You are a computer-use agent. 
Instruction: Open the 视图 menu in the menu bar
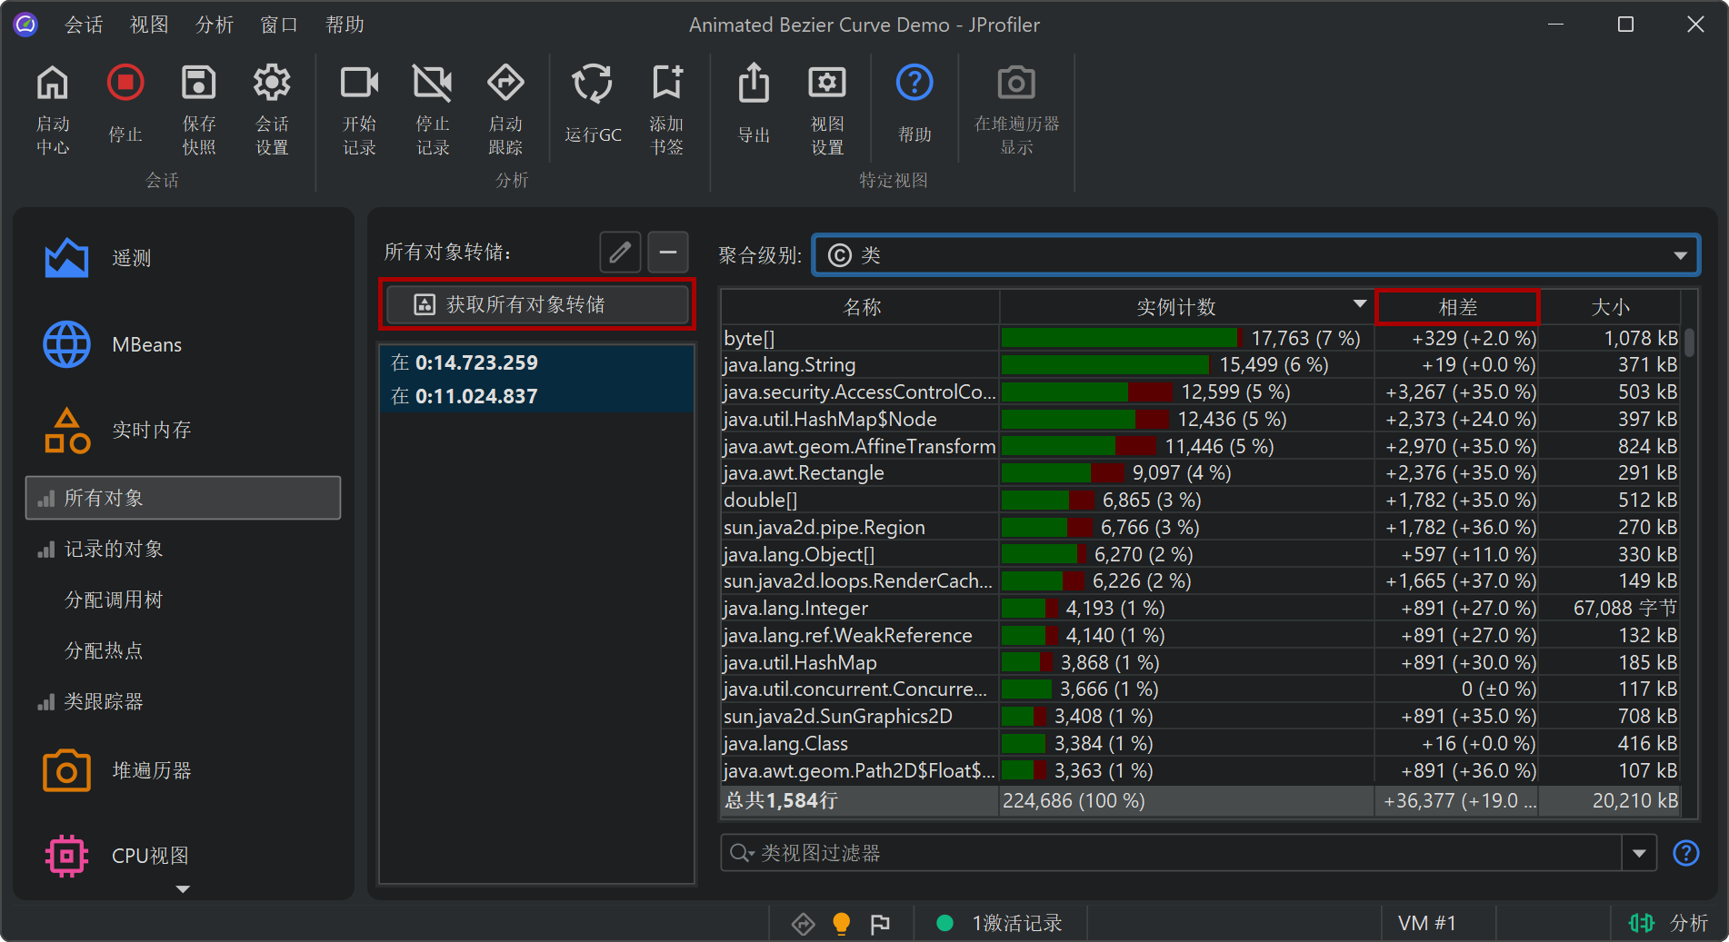[x=149, y=25]
